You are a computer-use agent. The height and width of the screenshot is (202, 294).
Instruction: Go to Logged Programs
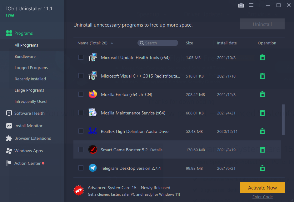coord(31,68)
